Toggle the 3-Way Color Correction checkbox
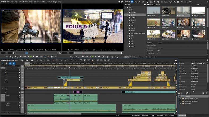 (x=180, y=101)
